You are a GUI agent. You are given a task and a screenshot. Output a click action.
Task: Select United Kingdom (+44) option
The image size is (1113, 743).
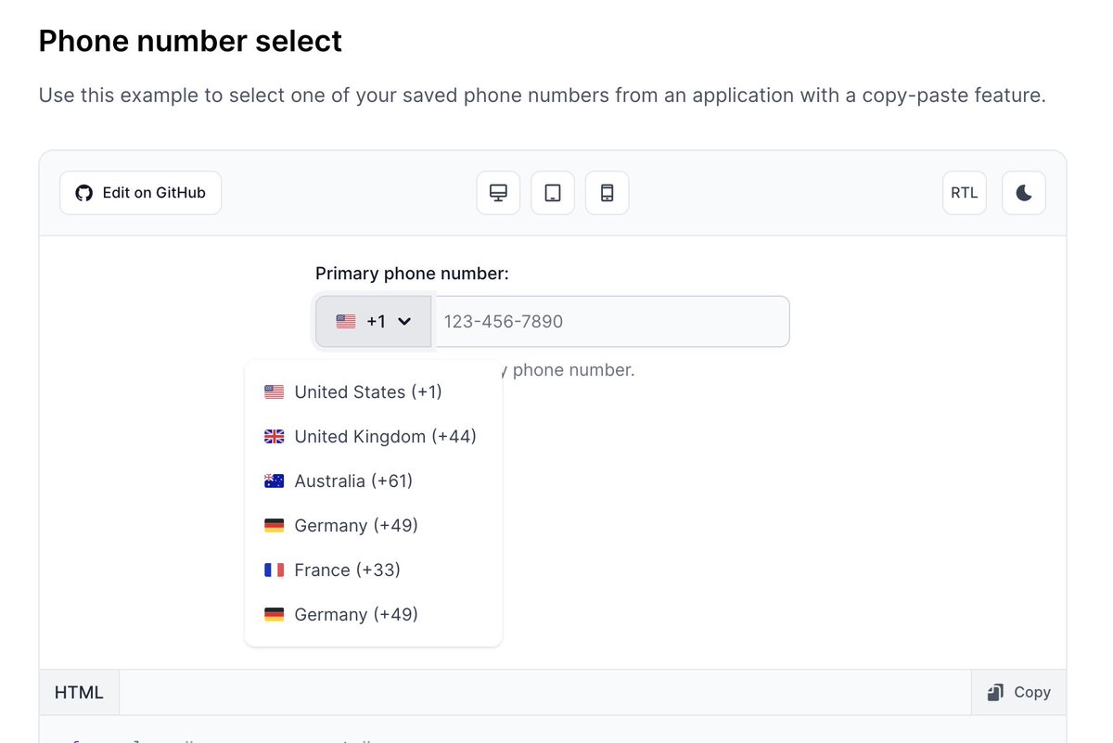tap(373, 437)
